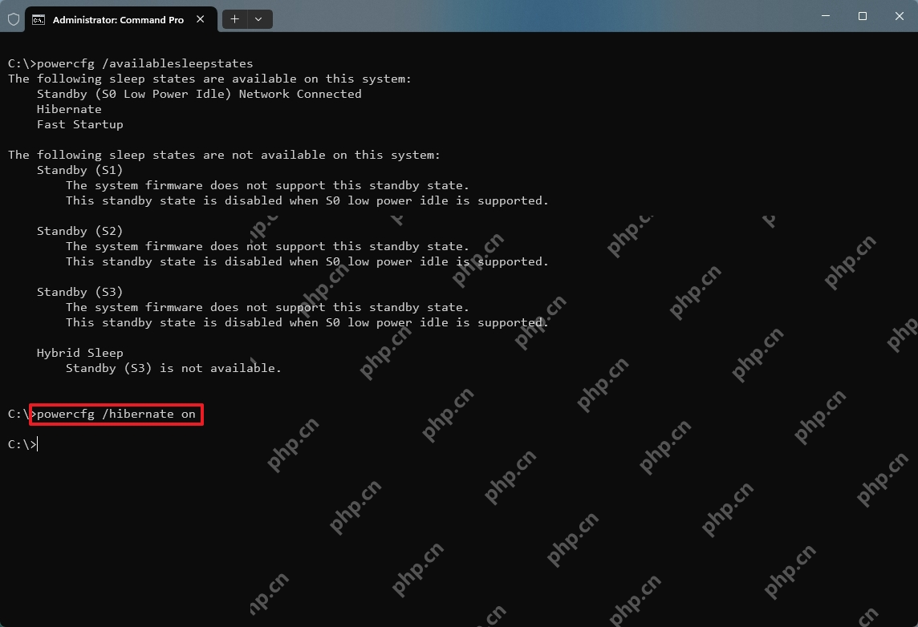Open a new terminal tab

coord(235,19)
